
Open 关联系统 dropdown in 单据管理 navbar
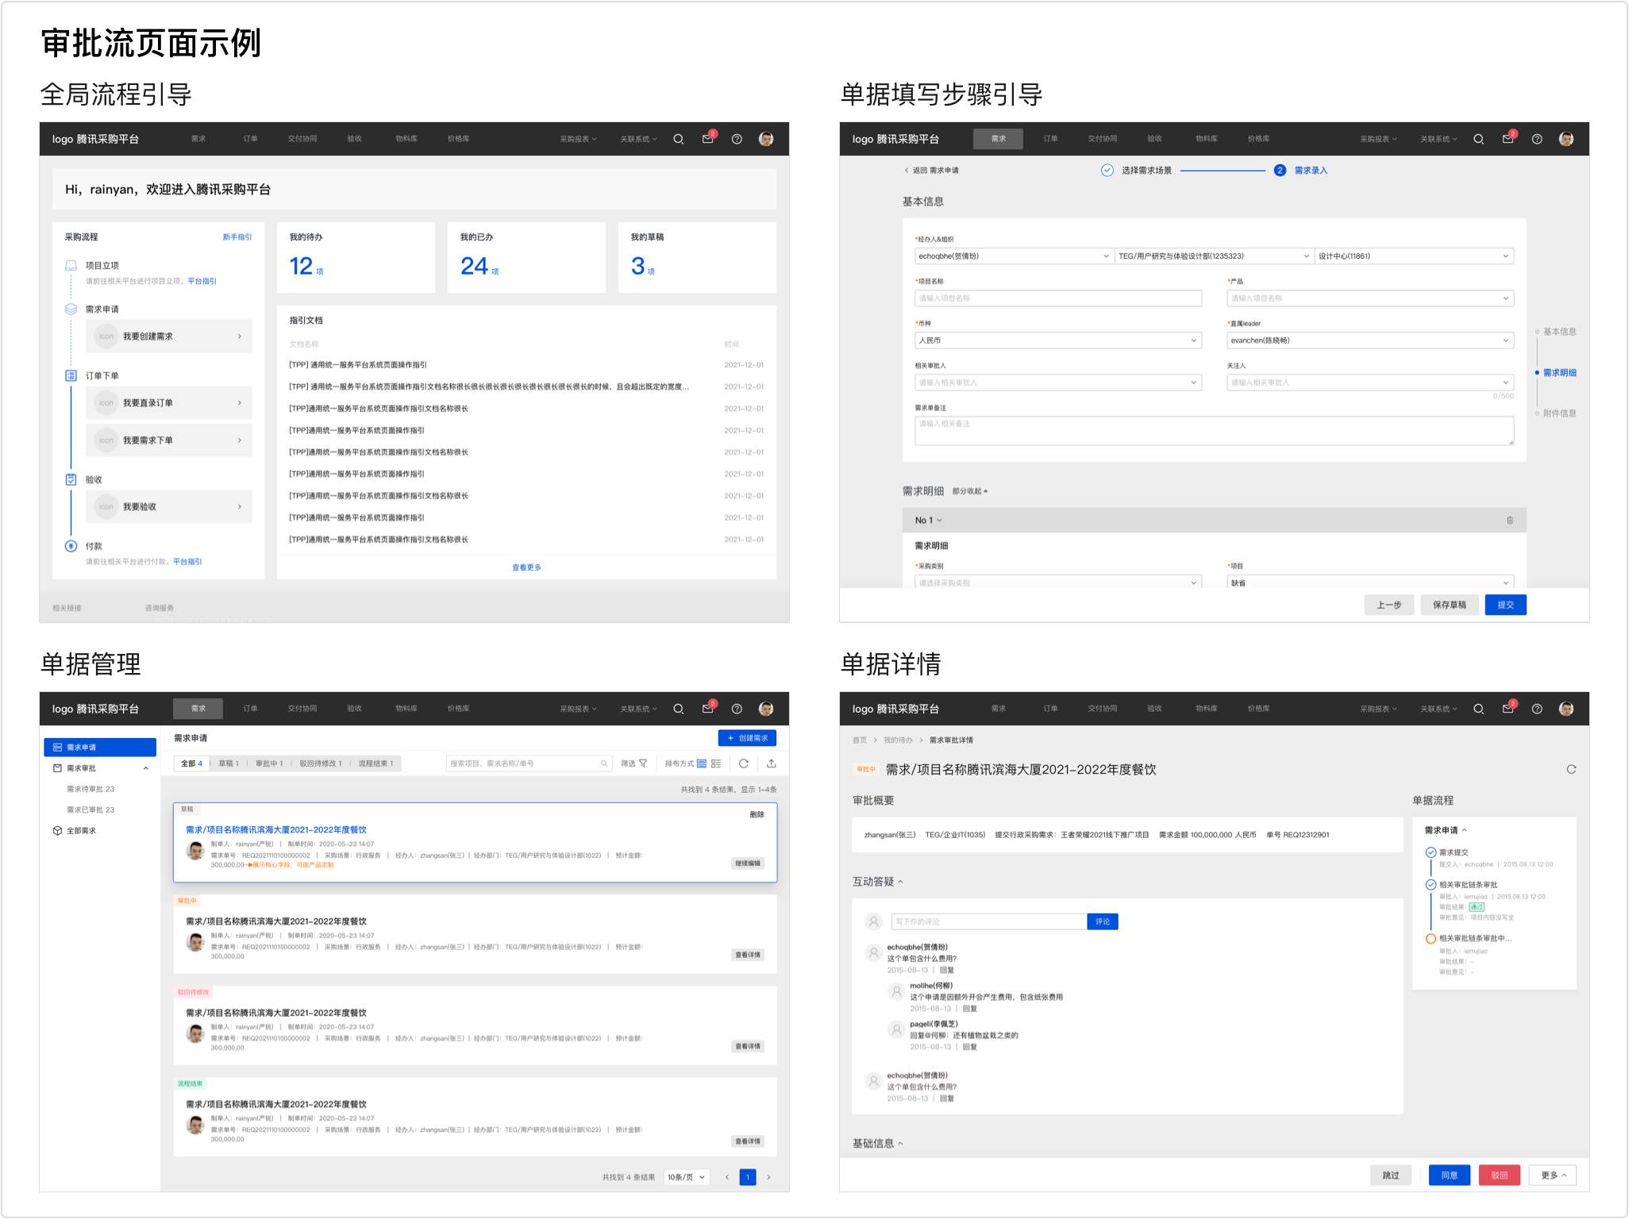click(x=638, y=709)
